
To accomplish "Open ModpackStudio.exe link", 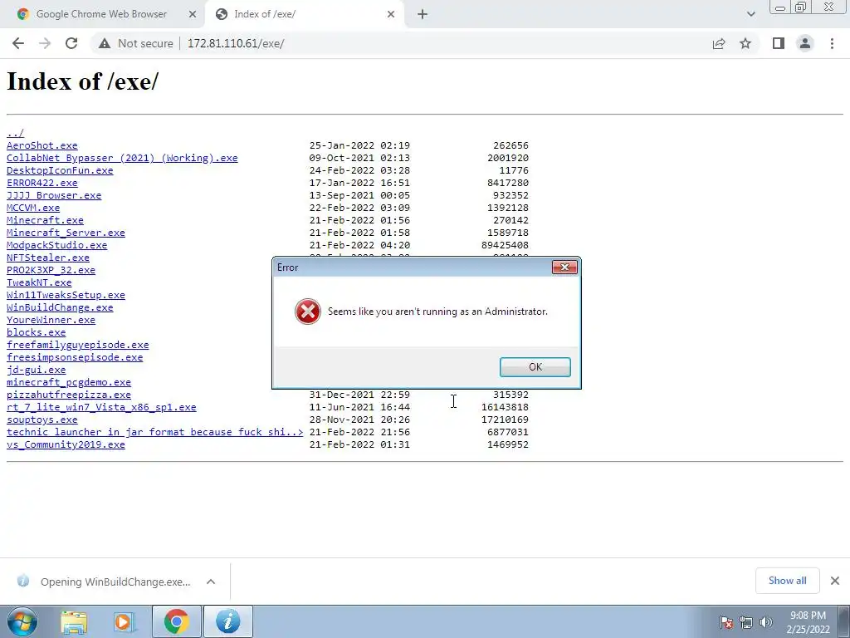I will [57, 245].
